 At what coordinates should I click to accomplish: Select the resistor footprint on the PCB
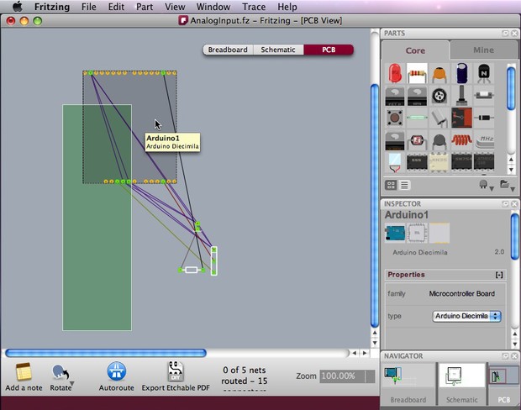pos(192,270)
